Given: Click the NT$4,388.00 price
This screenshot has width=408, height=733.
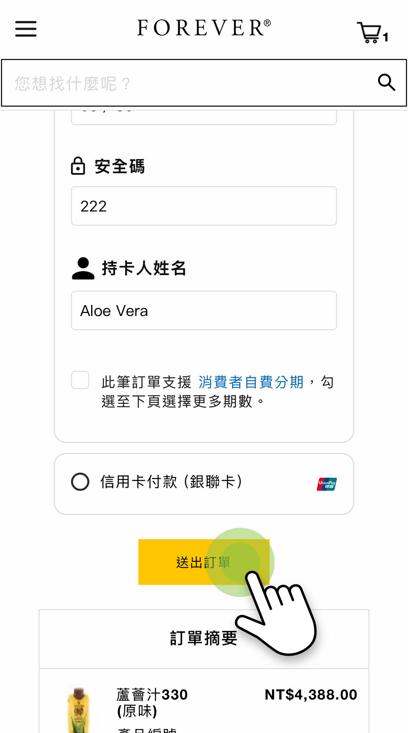Looking at the screenshot, I should pos(311,695).
